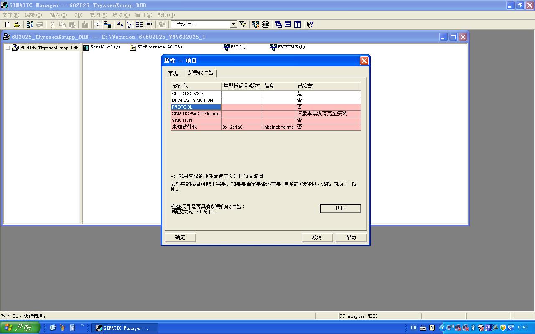Switch to Large Icons view
The height and width of the screenshot is (334, 535).
[120, 25]
